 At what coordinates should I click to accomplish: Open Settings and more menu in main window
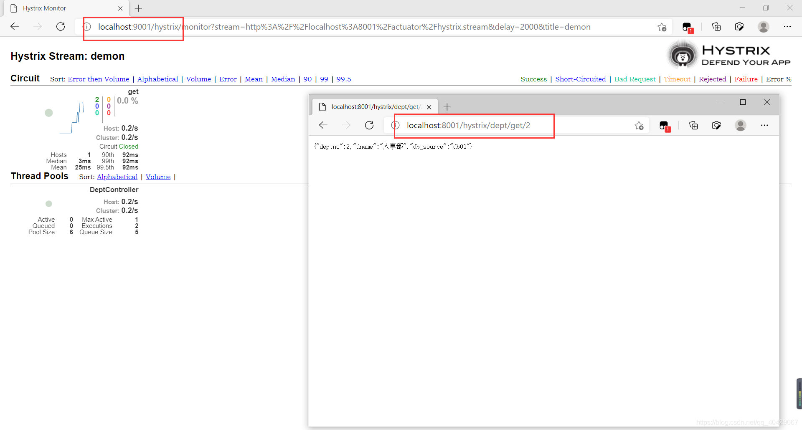click(x=787, y=27)
